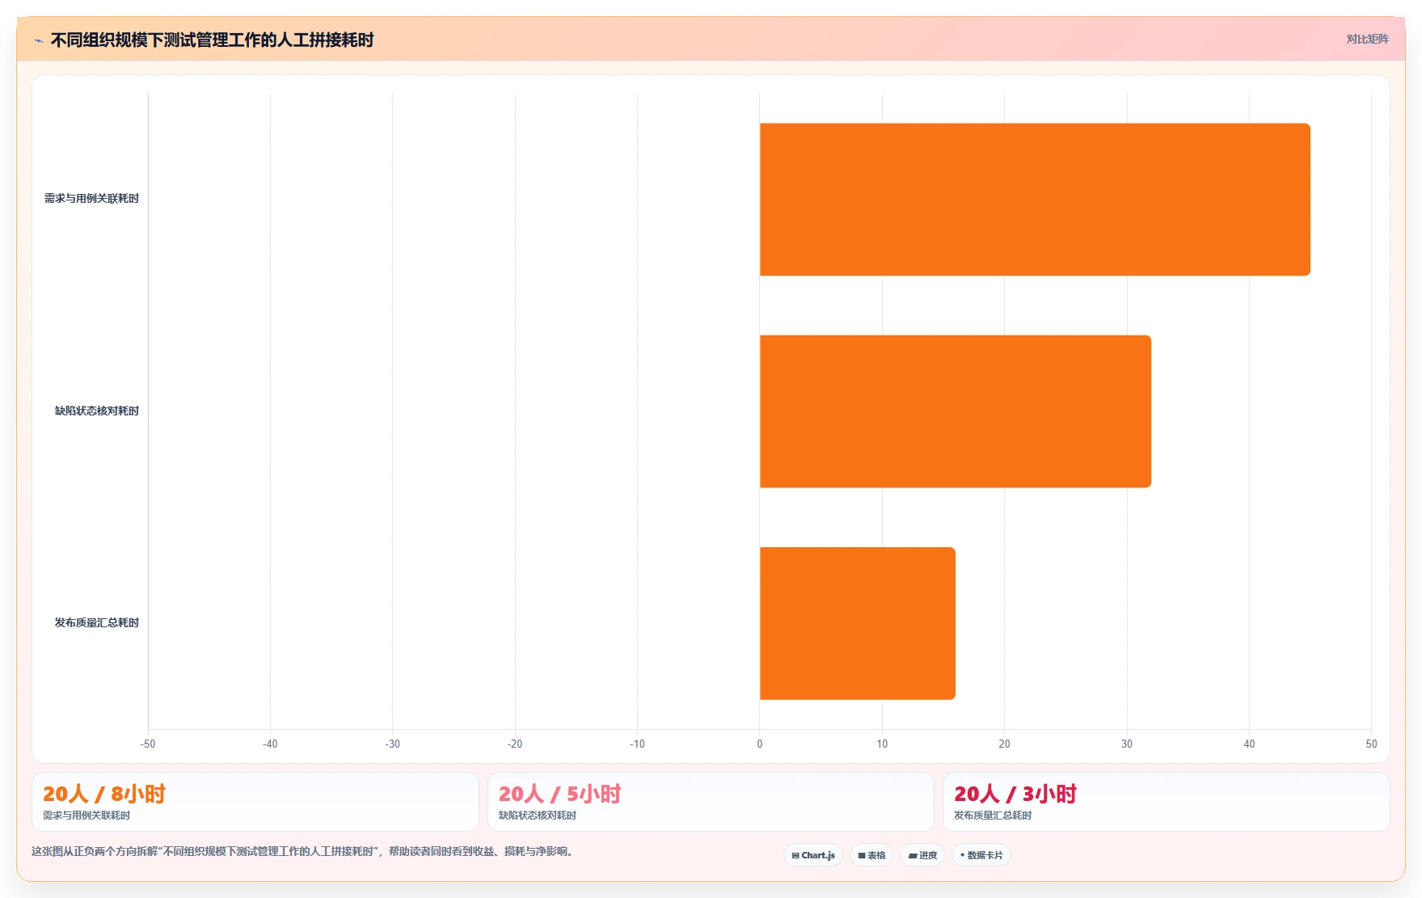Open the 20人 / 5小时 data card
1422x898 pixels.
[x=711, y=802]
